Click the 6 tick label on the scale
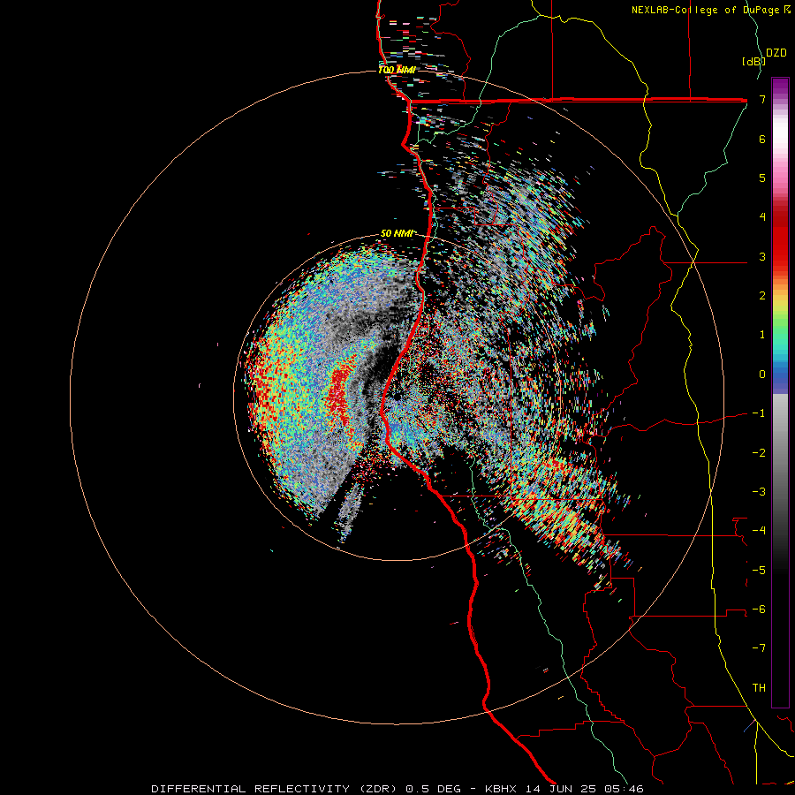The height and width of the screenshot is (795, 795). point(762,139)
